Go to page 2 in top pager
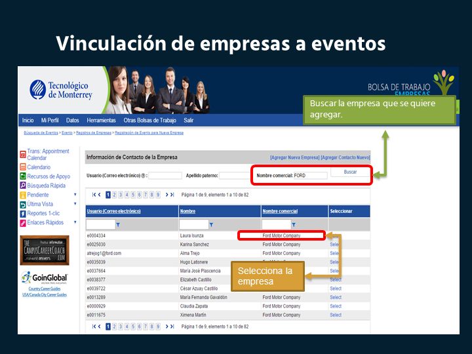The width and height of the screenshot is (472, 354). 114,195
